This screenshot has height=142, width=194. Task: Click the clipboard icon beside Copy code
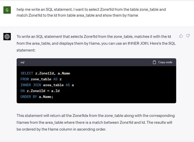point(154,62)
